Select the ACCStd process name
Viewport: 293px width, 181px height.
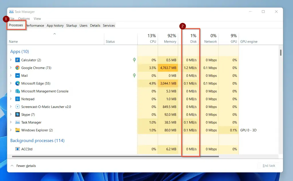pyautogui.click(x=27, y=149)
